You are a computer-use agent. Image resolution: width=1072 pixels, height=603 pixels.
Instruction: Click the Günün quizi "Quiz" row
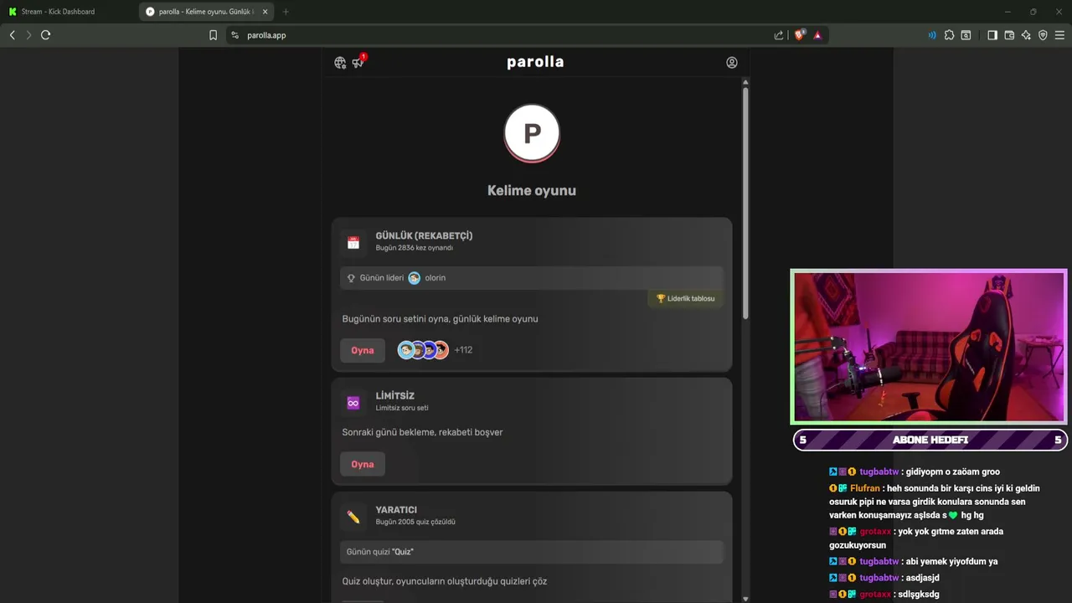click(x=532, y=552)
